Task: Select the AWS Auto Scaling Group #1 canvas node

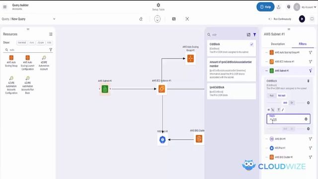Action: point(190,59)
